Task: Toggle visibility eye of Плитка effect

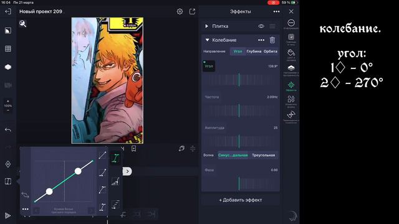Action: pyautogui.click(x=261, y=26)
